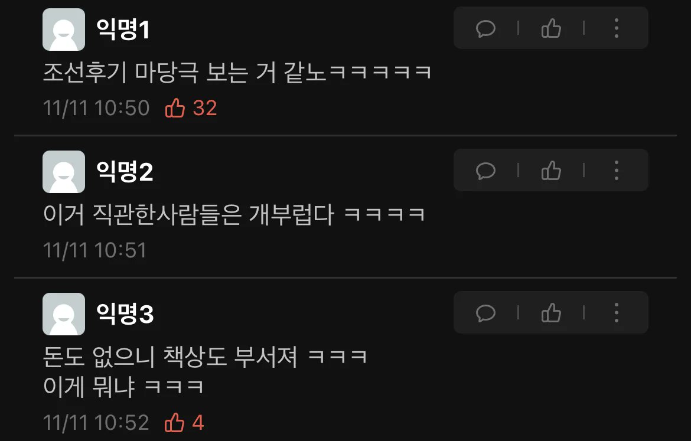Click the red 32 likes count

[x=205, y=109]
